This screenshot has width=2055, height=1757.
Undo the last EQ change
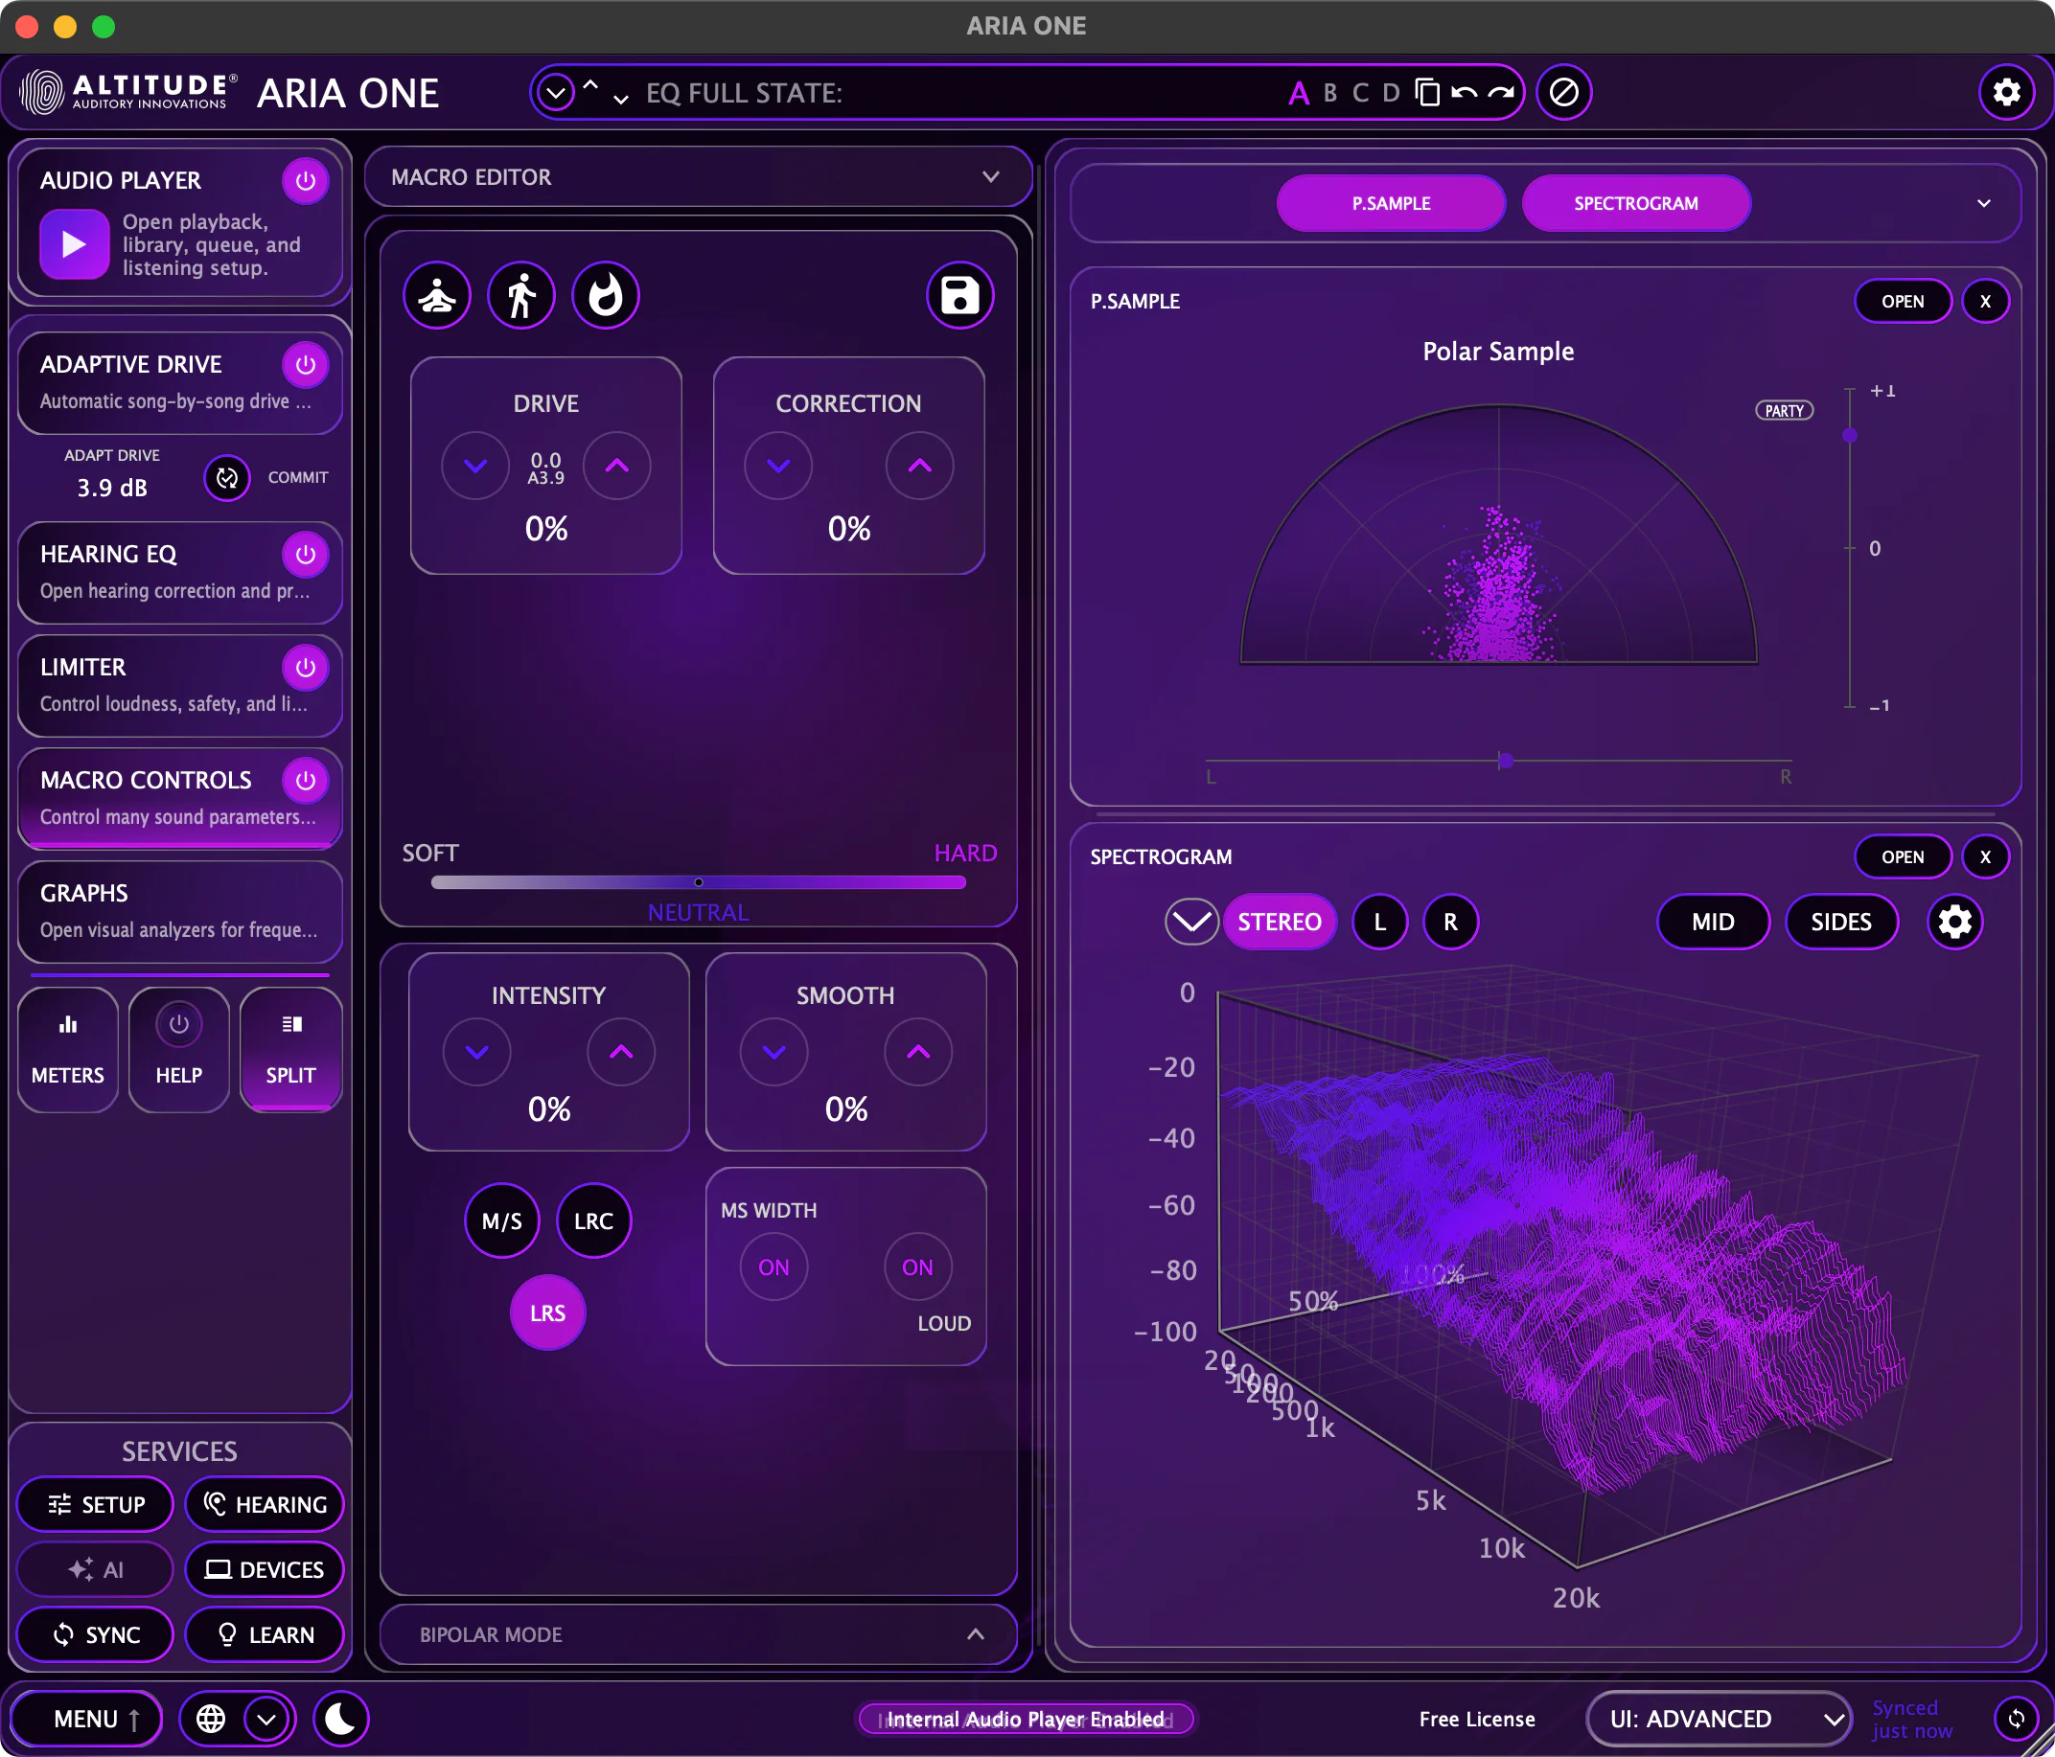click(x=1464, y=93)
